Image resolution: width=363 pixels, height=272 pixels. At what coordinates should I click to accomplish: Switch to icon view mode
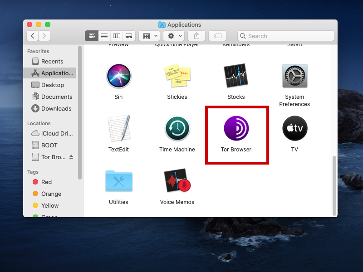point(92,36)
